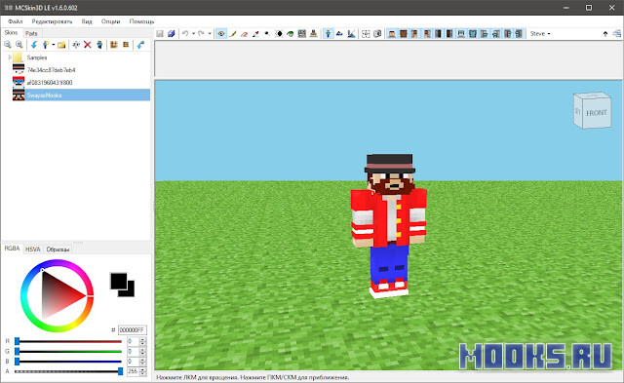
Task: Adjust the A value stepper
Action: (143, 371)
